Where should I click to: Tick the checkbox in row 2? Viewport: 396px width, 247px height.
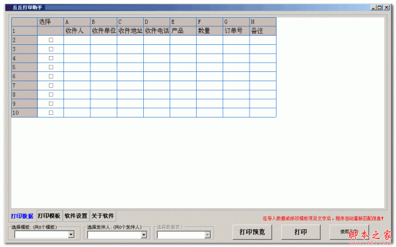(x=51, y=40)
